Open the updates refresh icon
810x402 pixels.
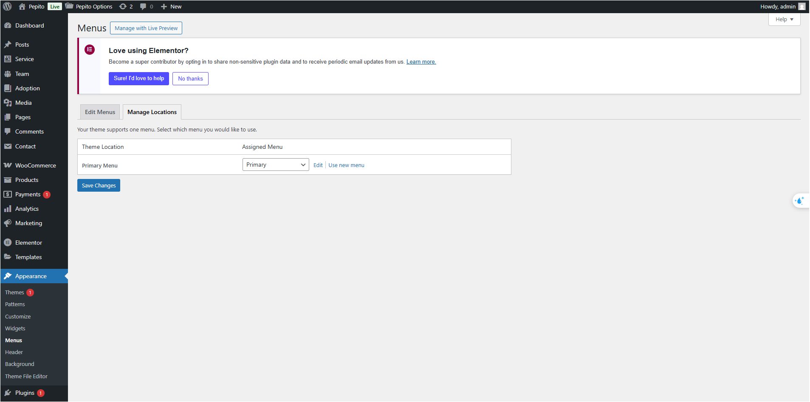pyautogui.click(x=123, y=6)
